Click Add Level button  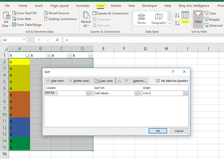pyautogui.click(x=55, y=81)
